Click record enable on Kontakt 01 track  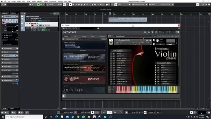pyautogui.click(x=32, y=25)
